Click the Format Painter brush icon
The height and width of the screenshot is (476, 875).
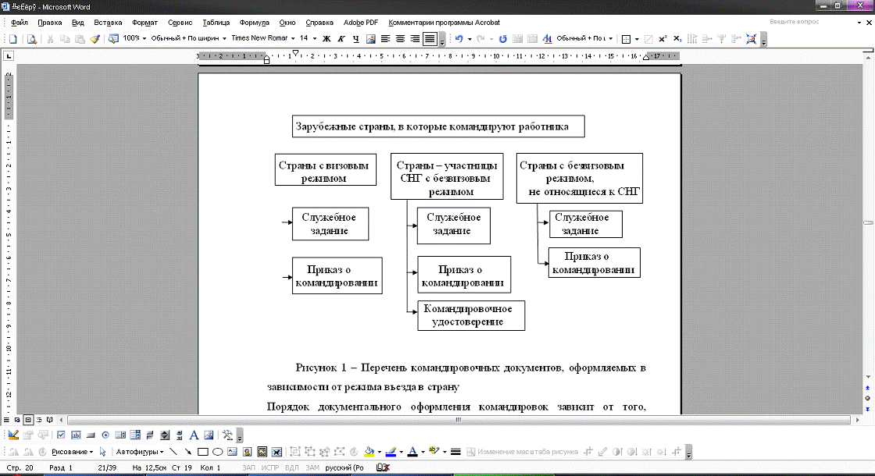click(95, 38)
